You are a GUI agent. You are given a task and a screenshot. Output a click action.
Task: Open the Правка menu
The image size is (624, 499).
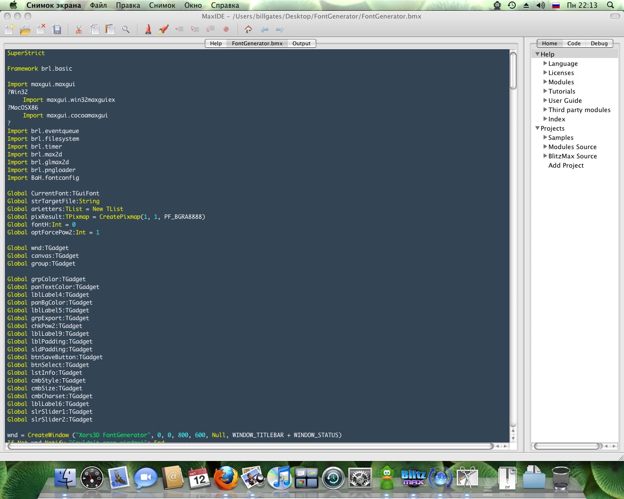(x=128, y=5)
